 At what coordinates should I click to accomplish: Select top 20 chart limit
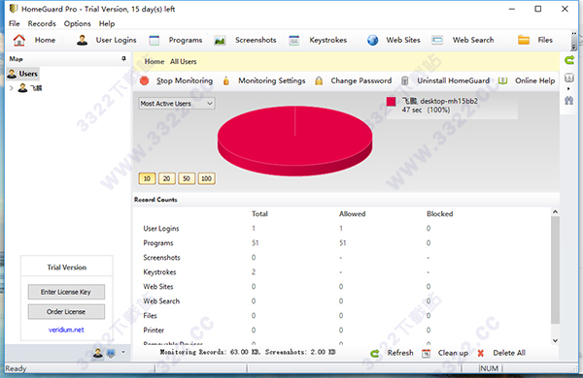pos(166,178)
